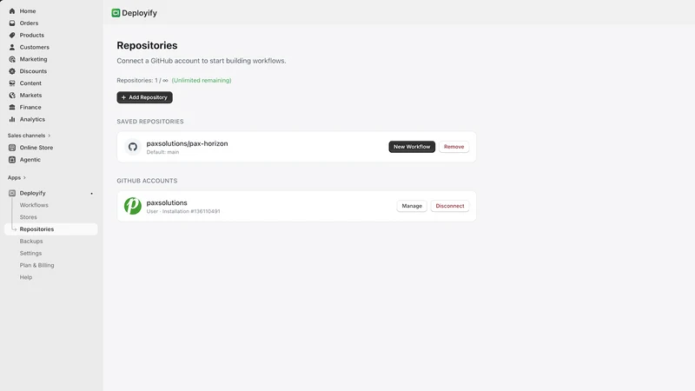This screenshot has height=391, width=695.
Task: Click the Markets globe icon
Action: [12, 96]
